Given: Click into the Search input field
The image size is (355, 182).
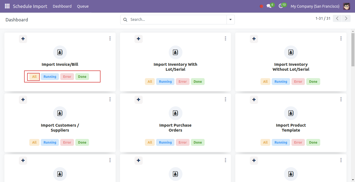Looking at the screenshot, I should (177, 19).
